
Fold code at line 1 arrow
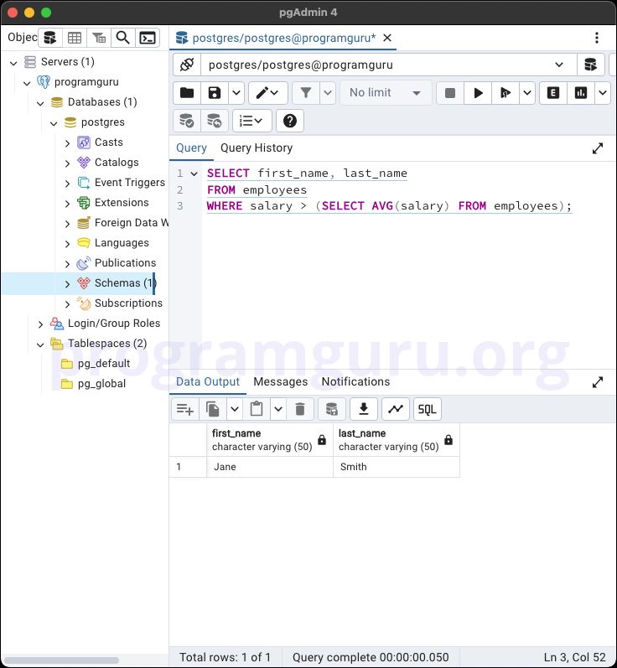(194, 173)
